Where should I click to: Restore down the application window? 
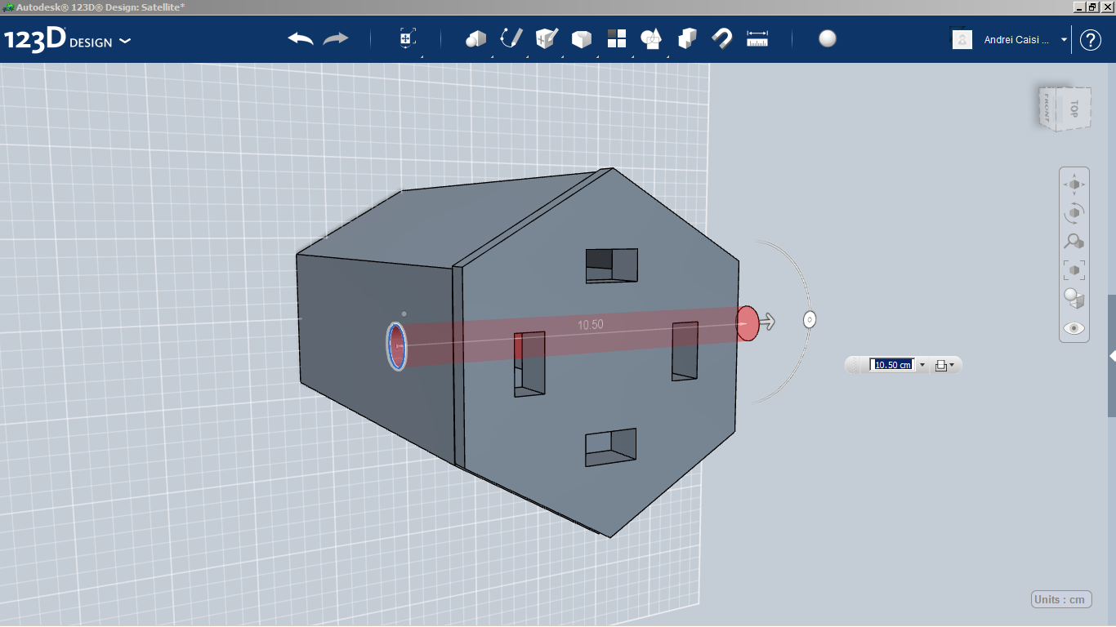pyautogui.click(x=1091, y=7)
